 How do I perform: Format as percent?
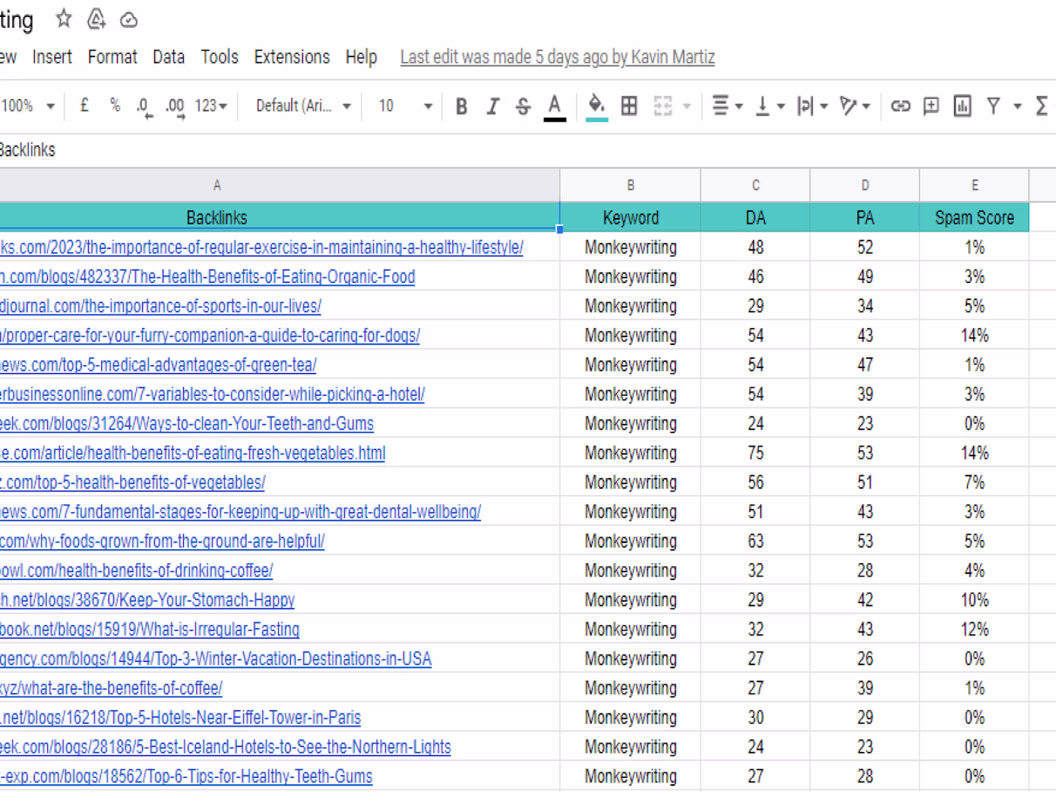[x=115, y=106]
